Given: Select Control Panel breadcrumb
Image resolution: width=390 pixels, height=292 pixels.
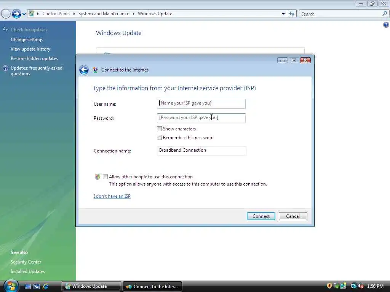Looking at the screenshot, I should [x=56, y=14].
